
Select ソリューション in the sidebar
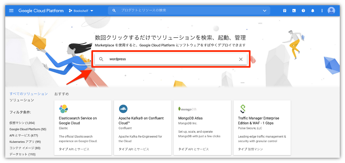(x=22, y=100)
